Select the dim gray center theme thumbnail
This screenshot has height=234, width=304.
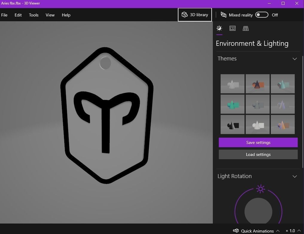pyautogui.click(x=257, y=104)
